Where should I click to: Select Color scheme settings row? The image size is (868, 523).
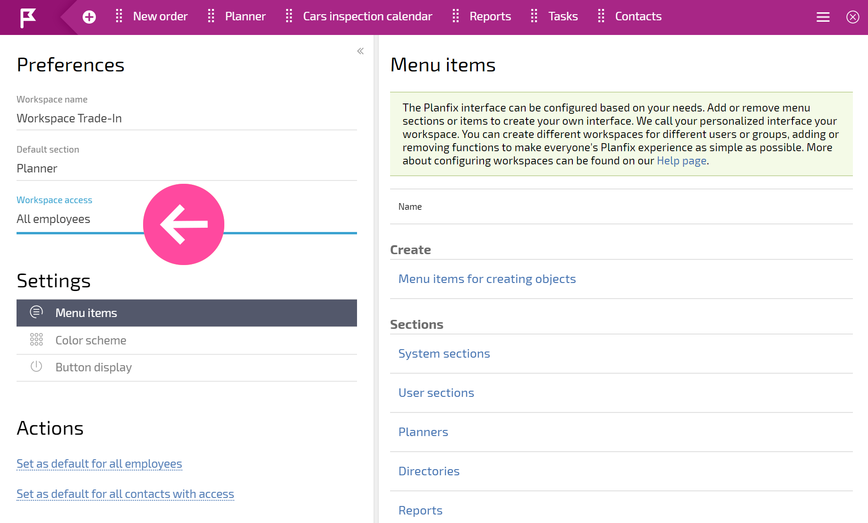coord(187,340)
